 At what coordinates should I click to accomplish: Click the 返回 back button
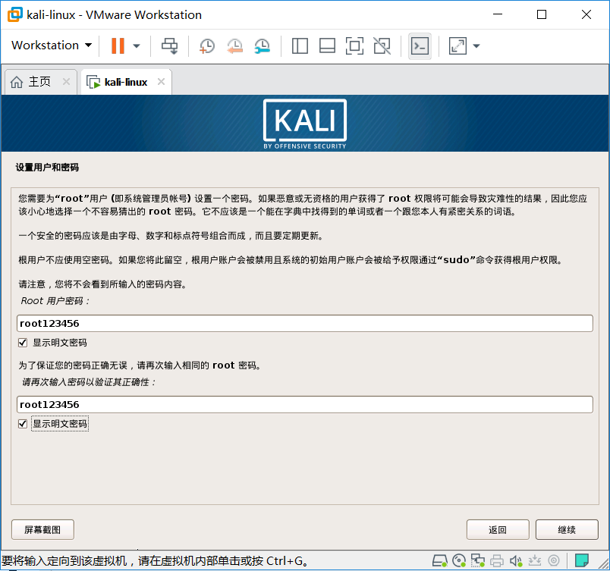(498, 529)
